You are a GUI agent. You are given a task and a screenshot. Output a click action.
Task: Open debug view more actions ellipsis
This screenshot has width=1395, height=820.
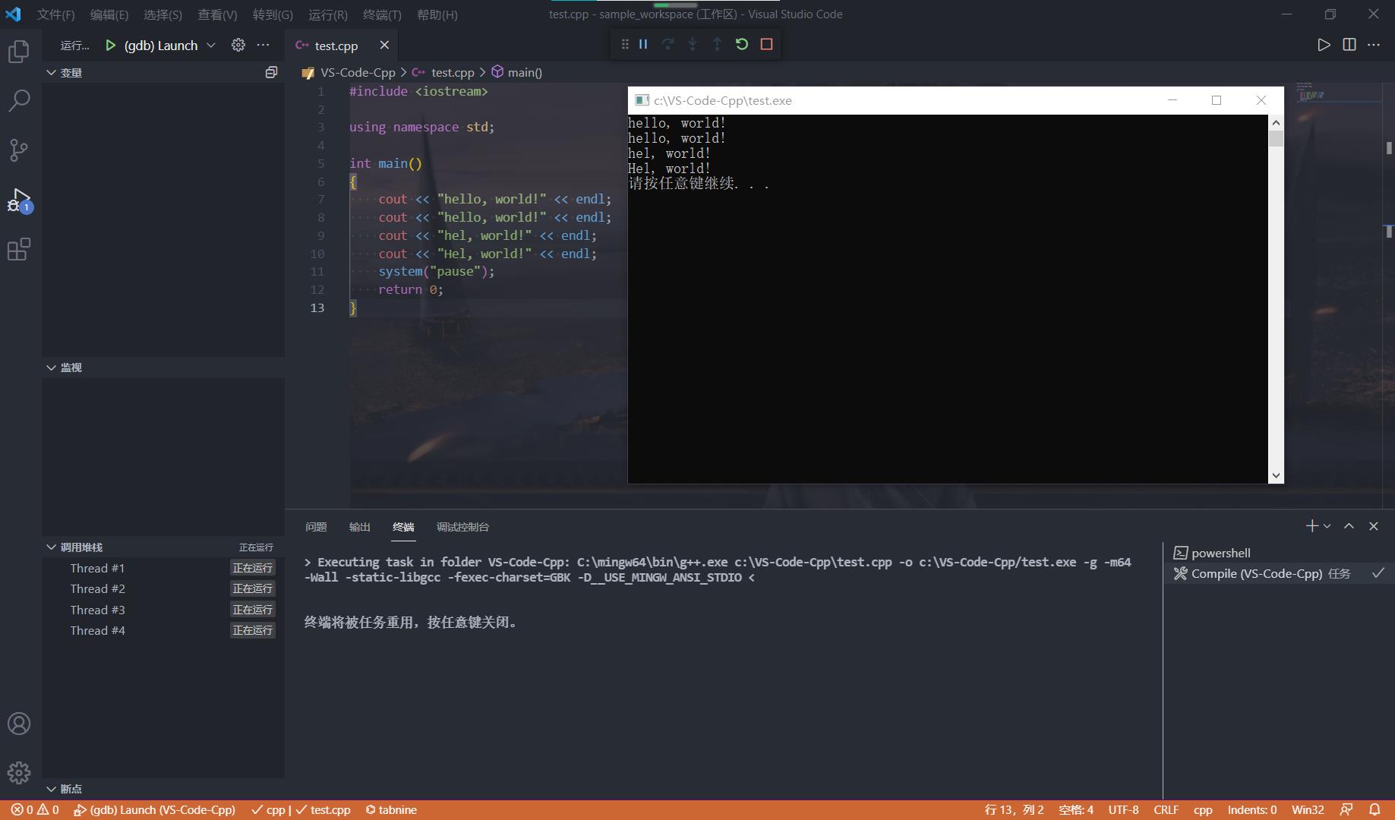[x=264, y=45]
